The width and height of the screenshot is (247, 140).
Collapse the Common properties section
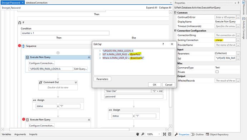pos(175,12)
